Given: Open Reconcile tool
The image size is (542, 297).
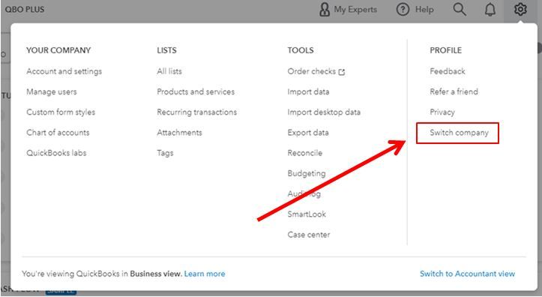Looking at the screenshot, I should (305, 153).
